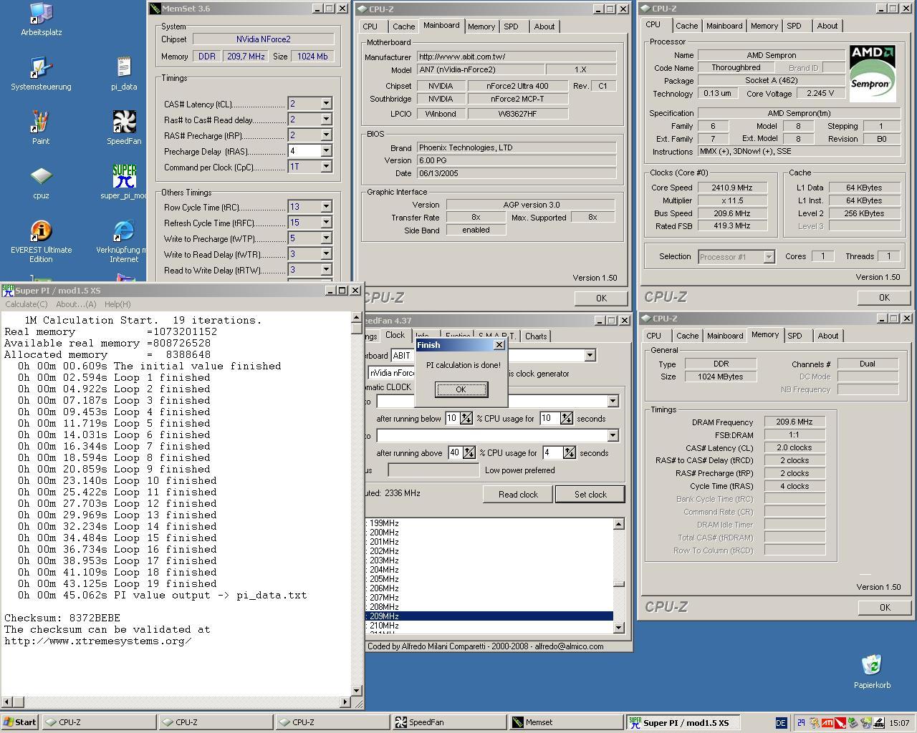The height and width of the screenshot is (733, 917).
Task: Click the 10 seconds stepper in SpeedFan
Action: pos(567,418)
